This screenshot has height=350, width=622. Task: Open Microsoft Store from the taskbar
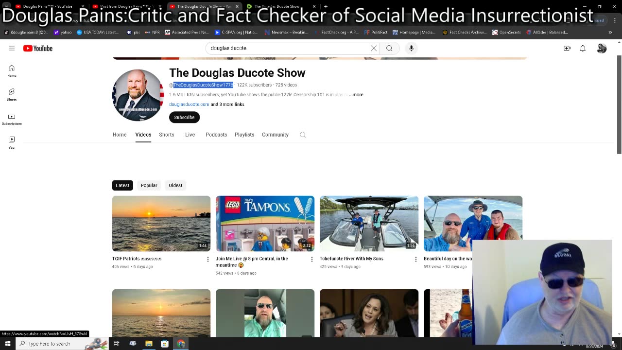coord(165,344)
